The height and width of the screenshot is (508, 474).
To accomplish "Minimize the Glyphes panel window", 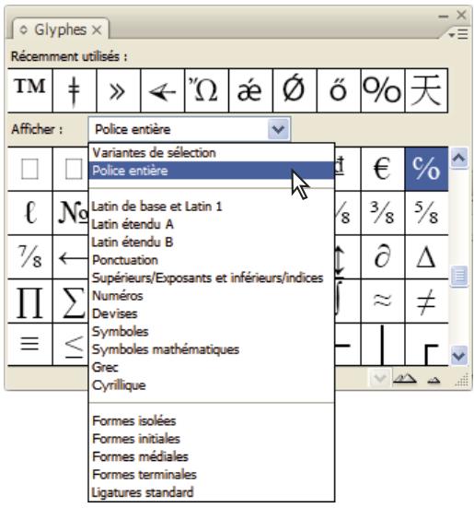I will (x=444, y=17).
